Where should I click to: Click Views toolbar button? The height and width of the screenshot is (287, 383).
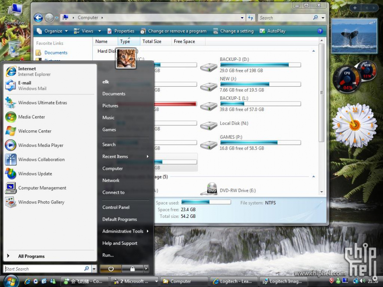coord(84,31)
